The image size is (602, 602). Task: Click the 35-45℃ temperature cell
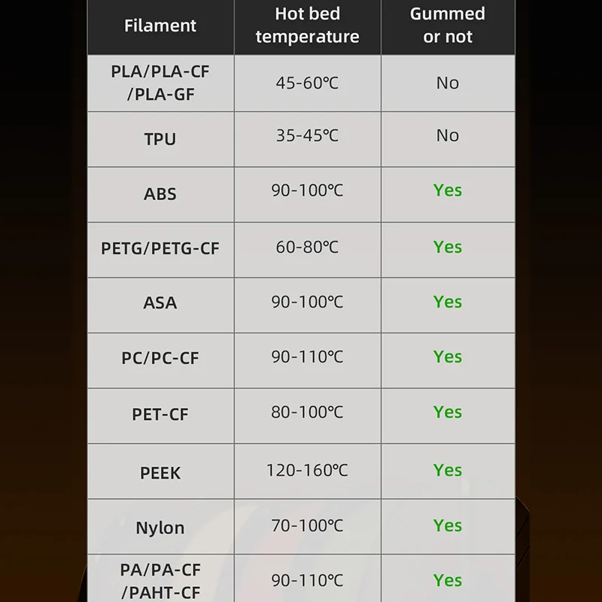[307, 135]
